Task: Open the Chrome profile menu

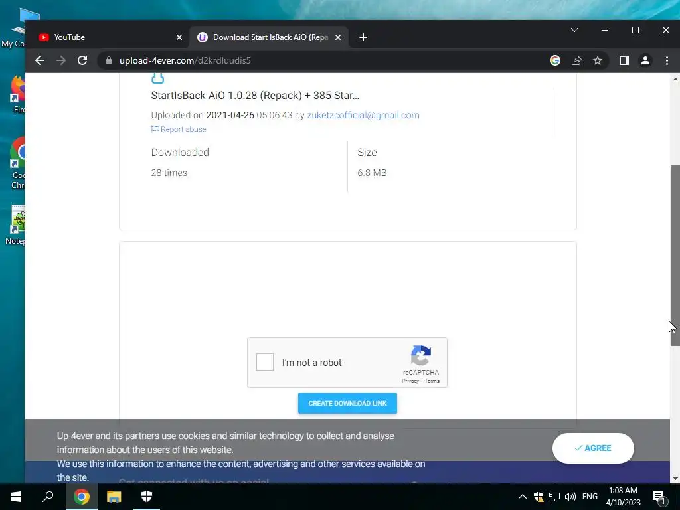Action: (645, 60)
